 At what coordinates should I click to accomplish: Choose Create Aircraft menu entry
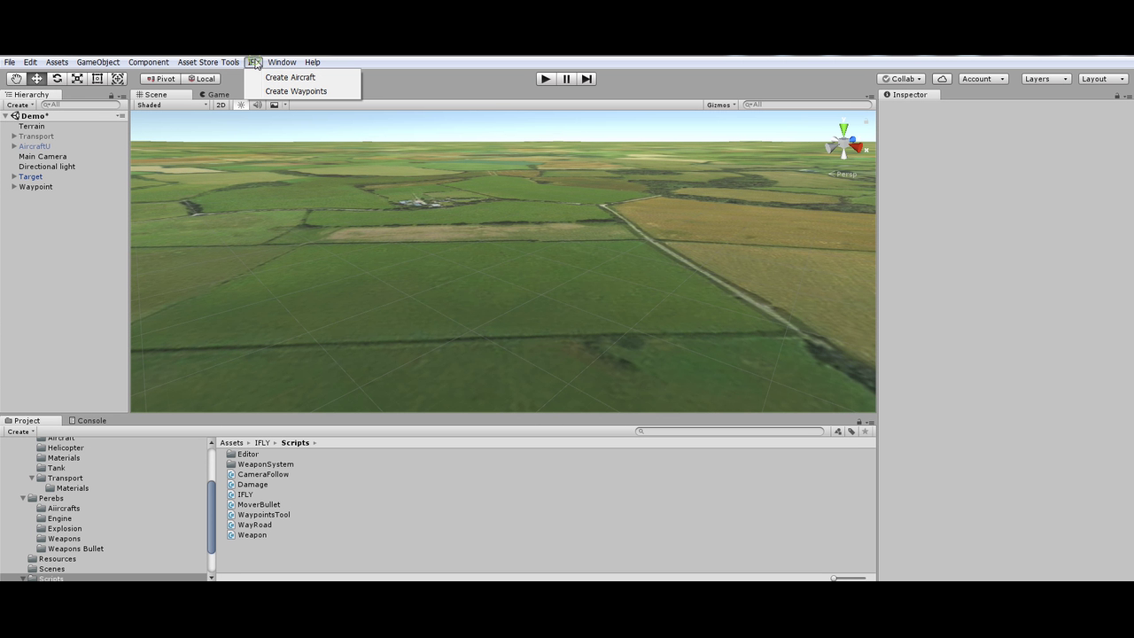pos(290,77)
